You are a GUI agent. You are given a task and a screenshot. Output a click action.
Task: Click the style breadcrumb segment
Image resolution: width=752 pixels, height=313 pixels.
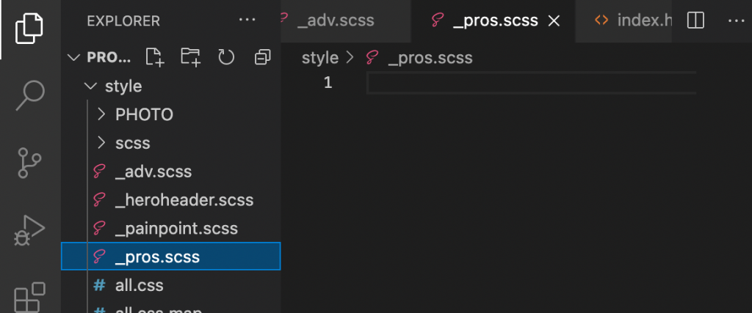tap(320, 58)
